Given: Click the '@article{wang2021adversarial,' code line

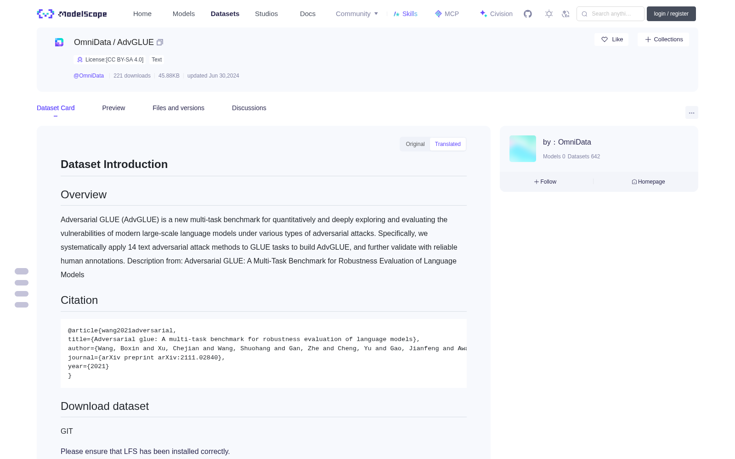Looking at the screenshot, I should point(122,330).
